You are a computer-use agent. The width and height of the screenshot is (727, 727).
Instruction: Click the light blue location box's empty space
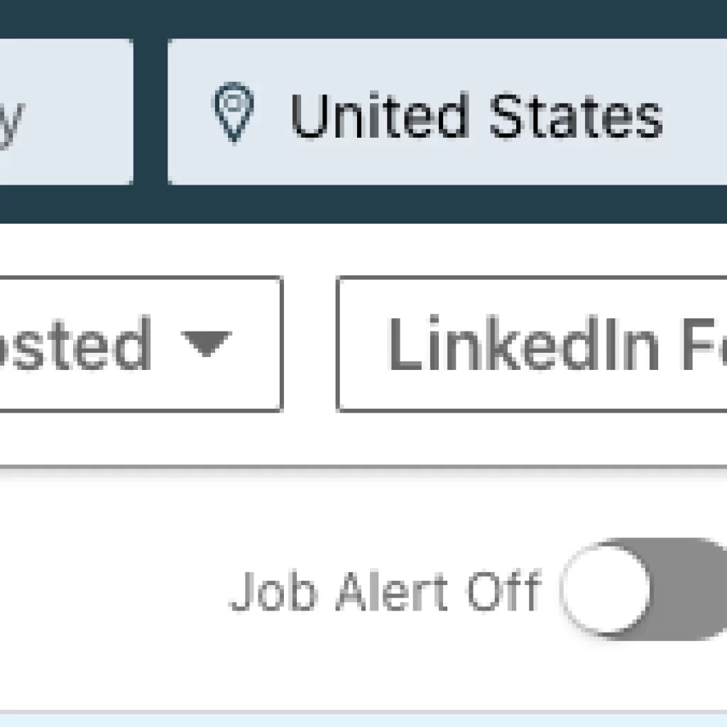point(696,111)
